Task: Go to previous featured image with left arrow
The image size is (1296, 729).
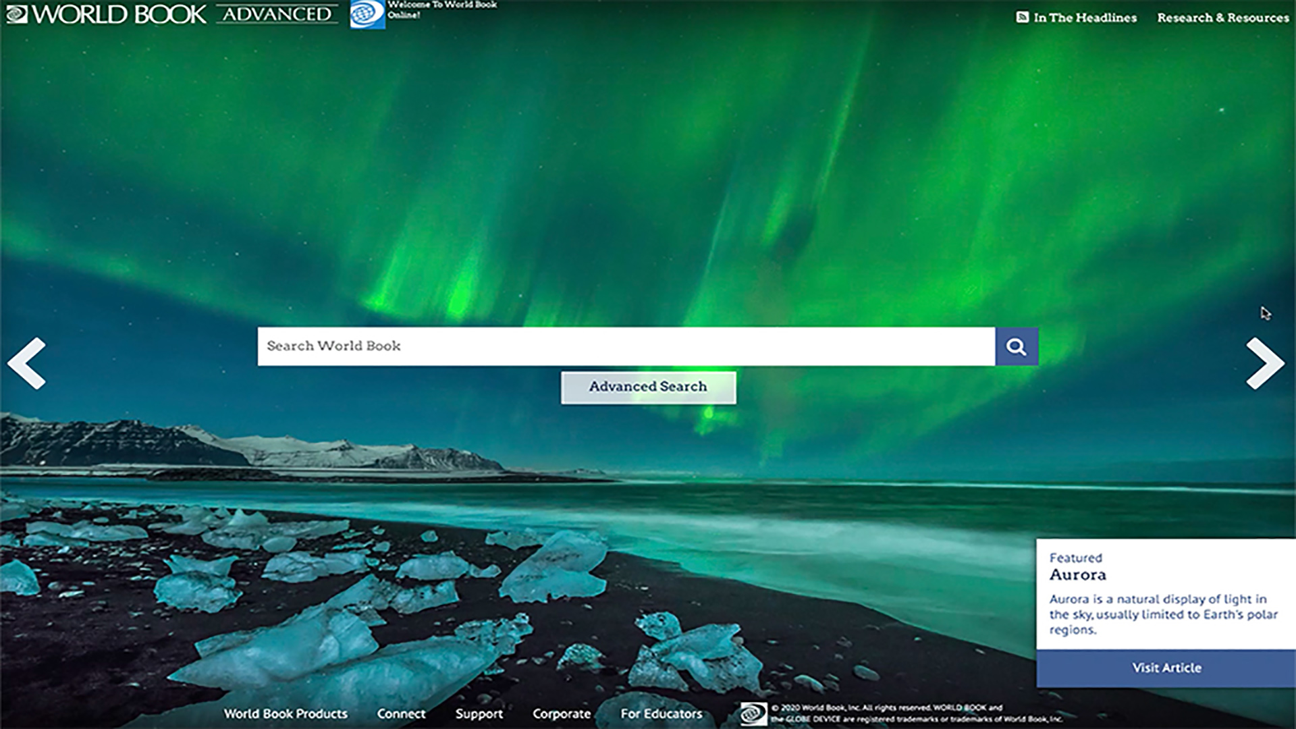Action: coord(27,364)
